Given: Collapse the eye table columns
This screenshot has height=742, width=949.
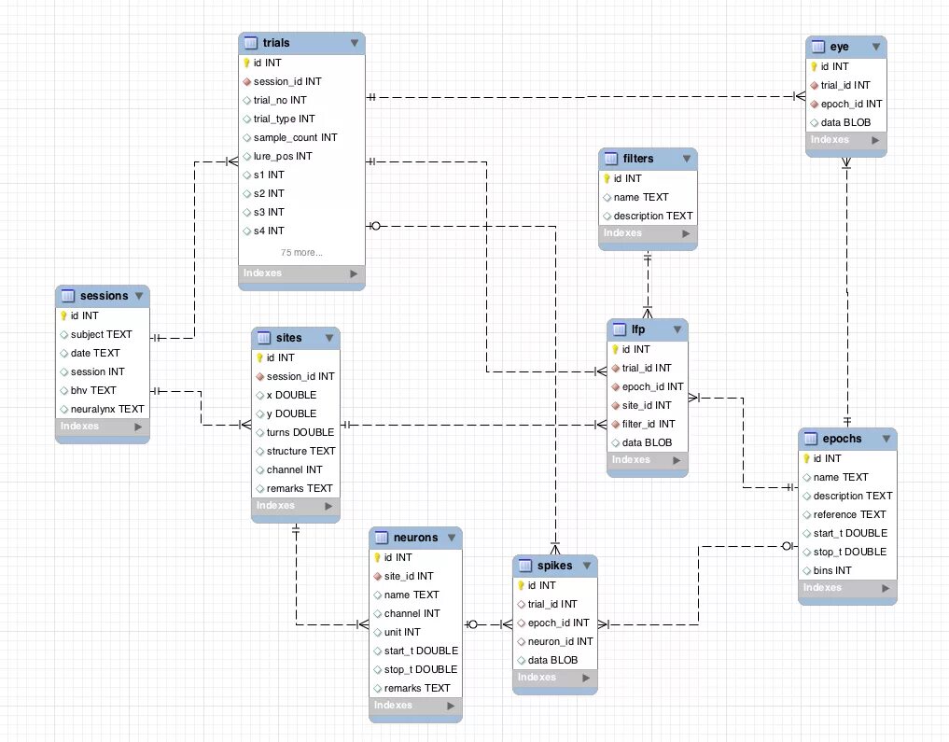Looking at the screenshot, I should click(876, 47).
